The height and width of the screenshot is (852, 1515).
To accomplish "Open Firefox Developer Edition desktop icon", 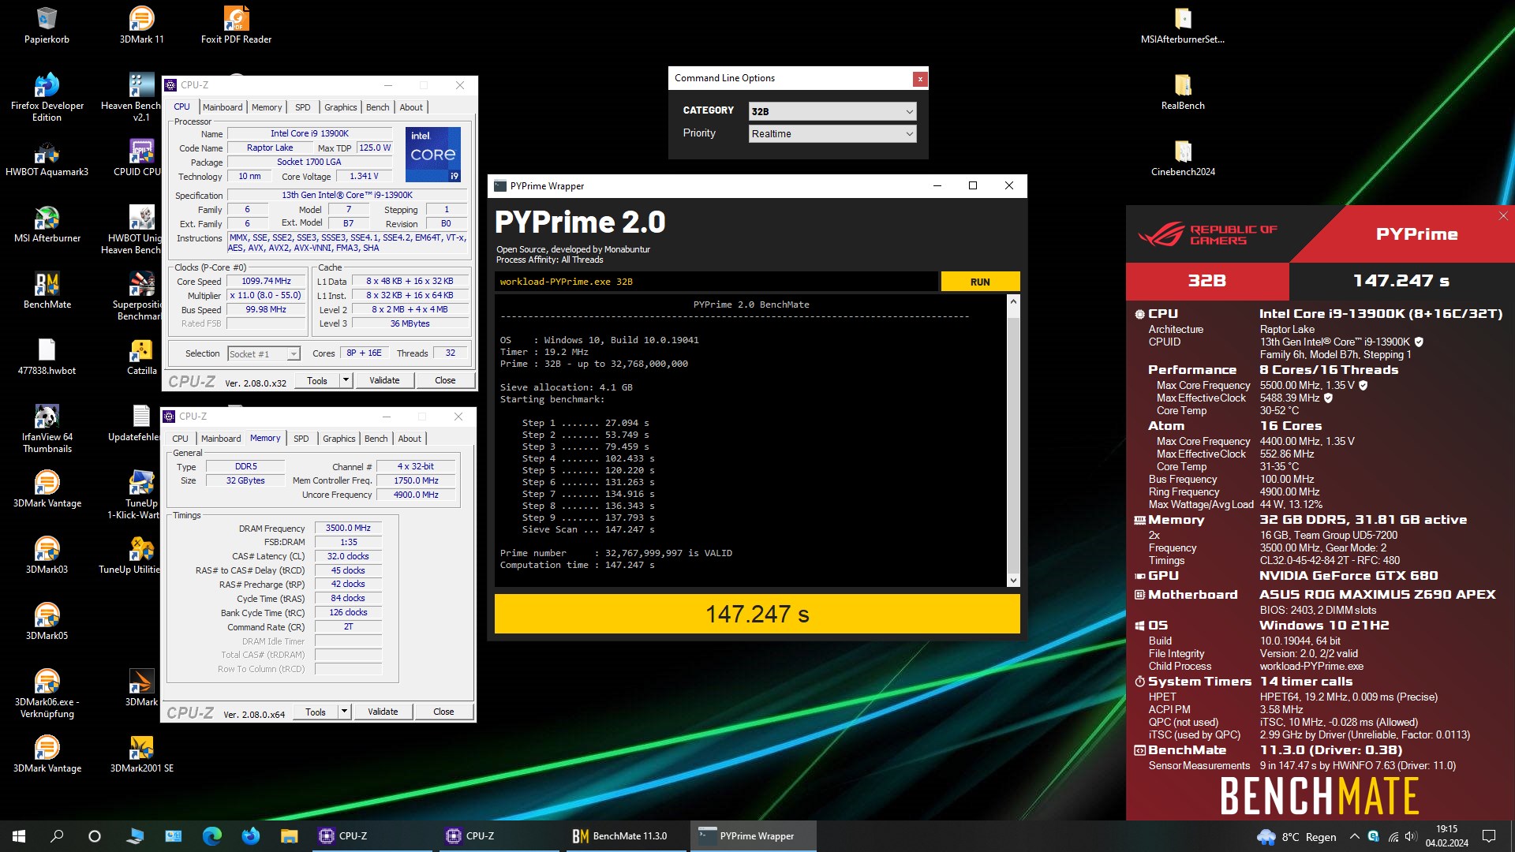I will pyautogui.click(x=47, y=96).
